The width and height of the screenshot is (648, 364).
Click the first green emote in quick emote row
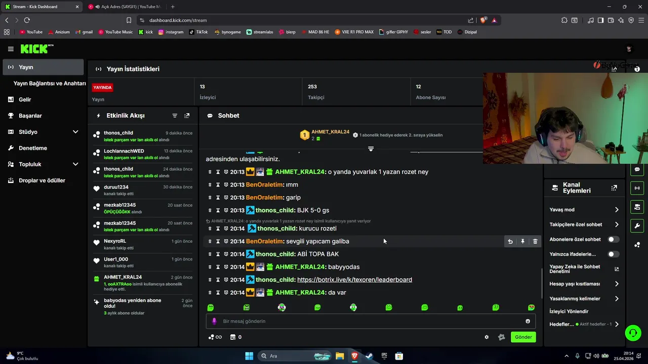[211, 307]
